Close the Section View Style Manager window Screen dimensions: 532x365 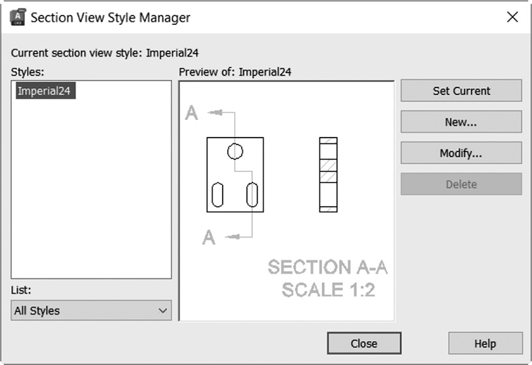[513, 17]
